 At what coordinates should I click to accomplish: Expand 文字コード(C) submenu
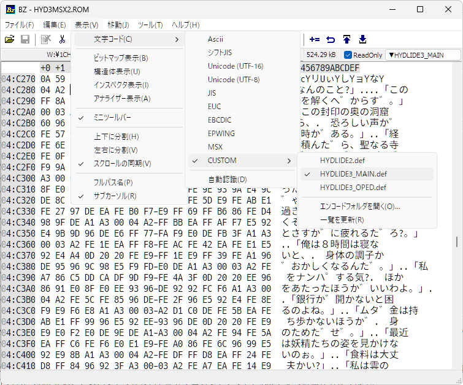[129, 39]
